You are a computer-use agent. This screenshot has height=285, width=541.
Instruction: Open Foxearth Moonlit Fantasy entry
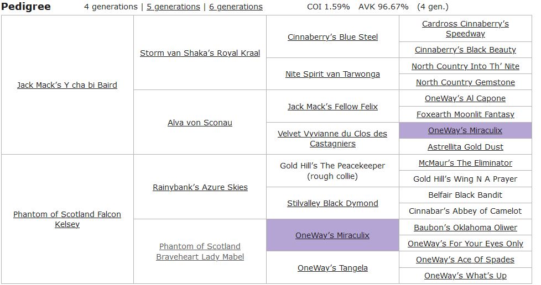tap(465, 114)
